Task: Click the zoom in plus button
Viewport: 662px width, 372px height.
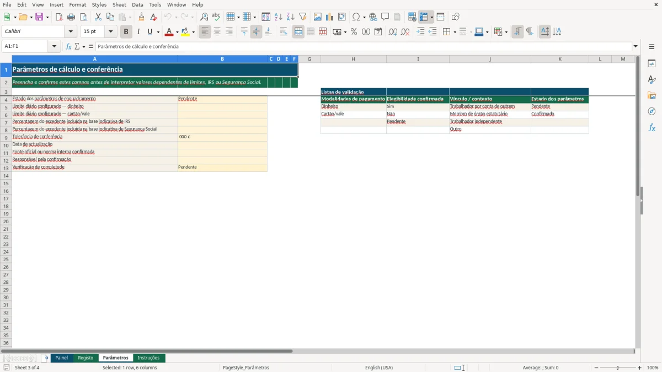Action: coord(640,368)
